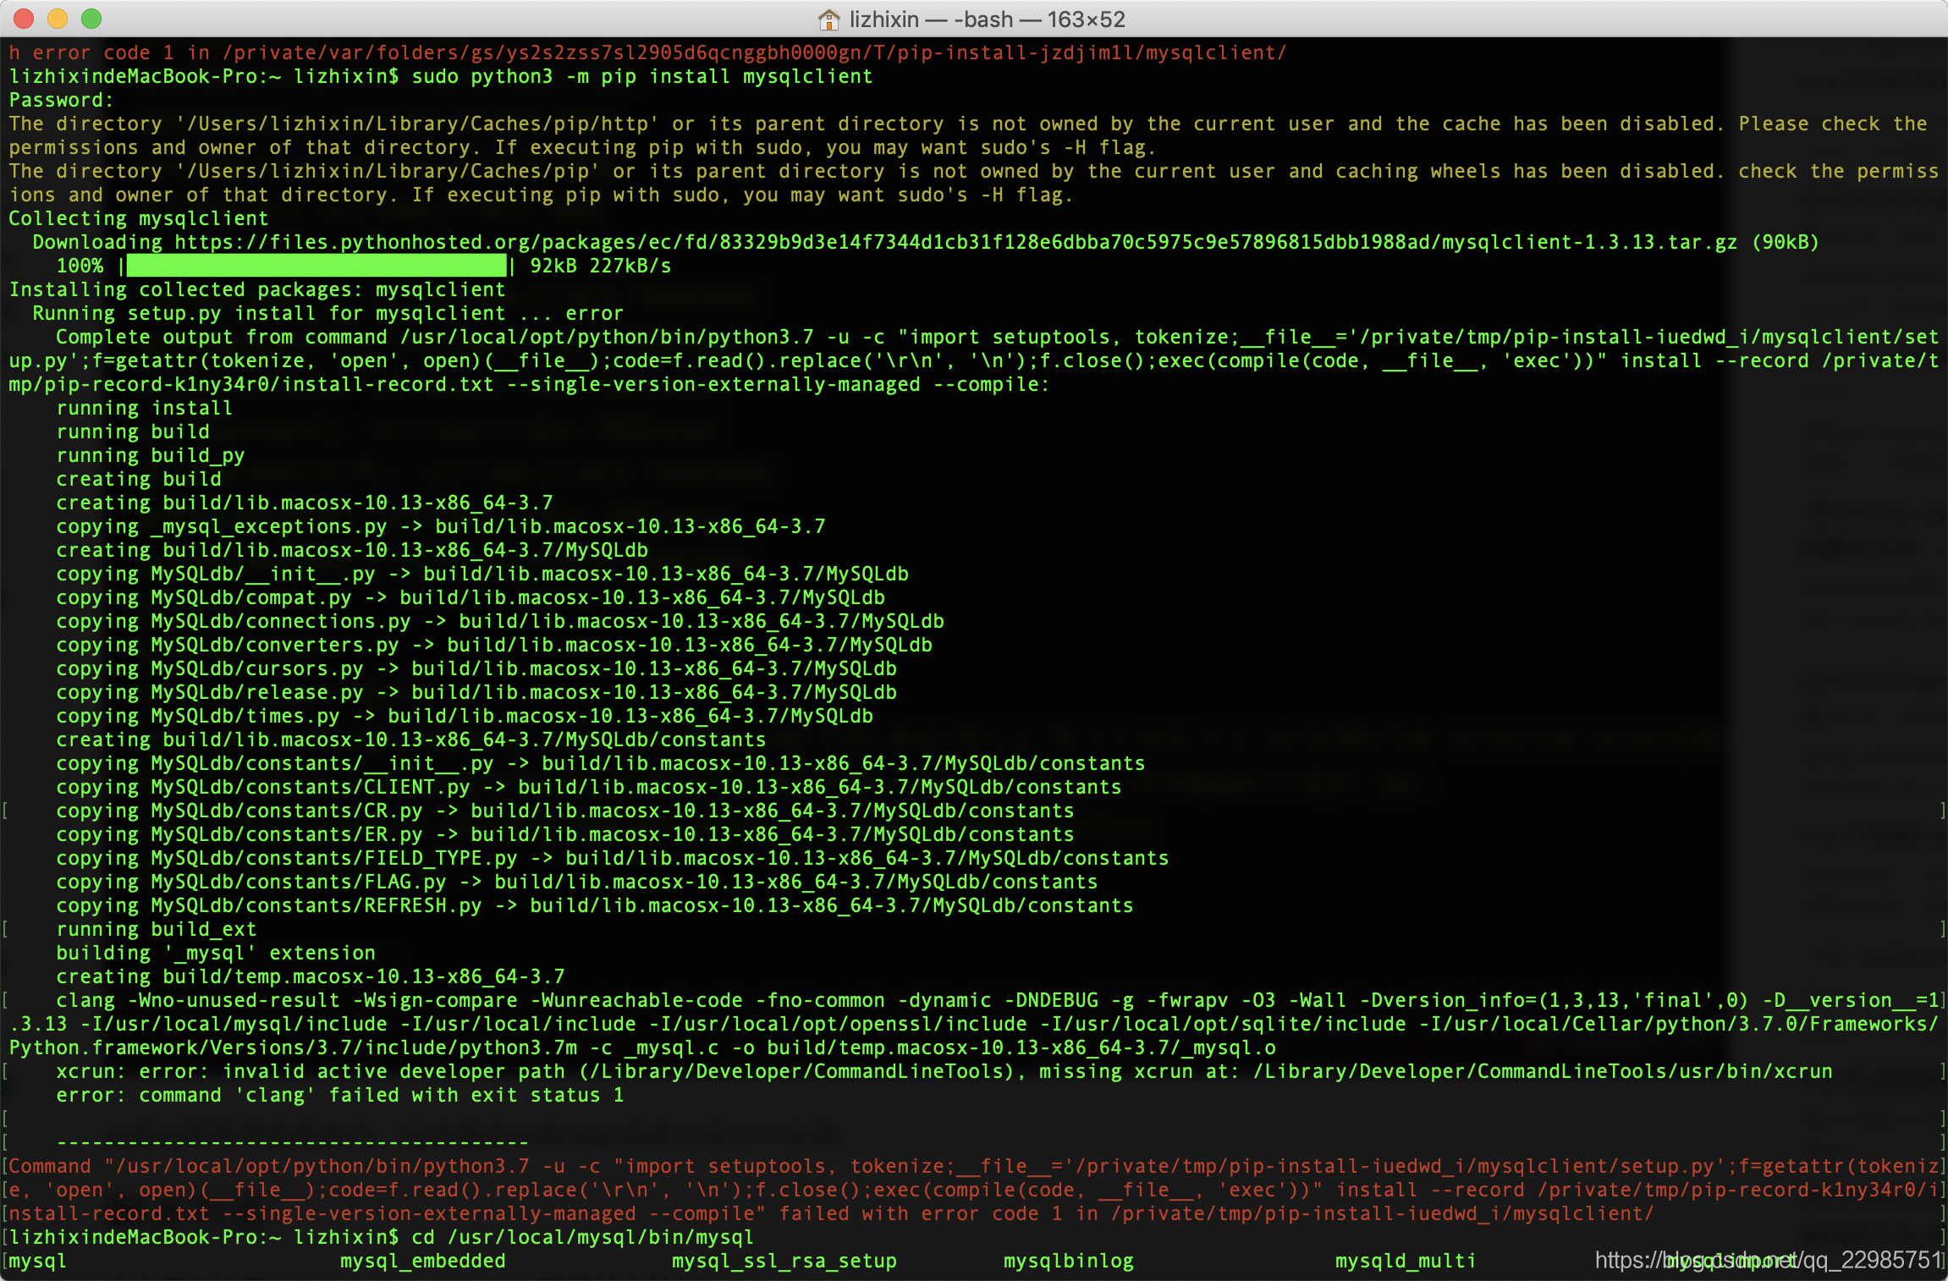Click 'copying MySQLdb/constants/CLIENT.py' line
This screenshot has height=1281, width=1948.
(589, 787)
